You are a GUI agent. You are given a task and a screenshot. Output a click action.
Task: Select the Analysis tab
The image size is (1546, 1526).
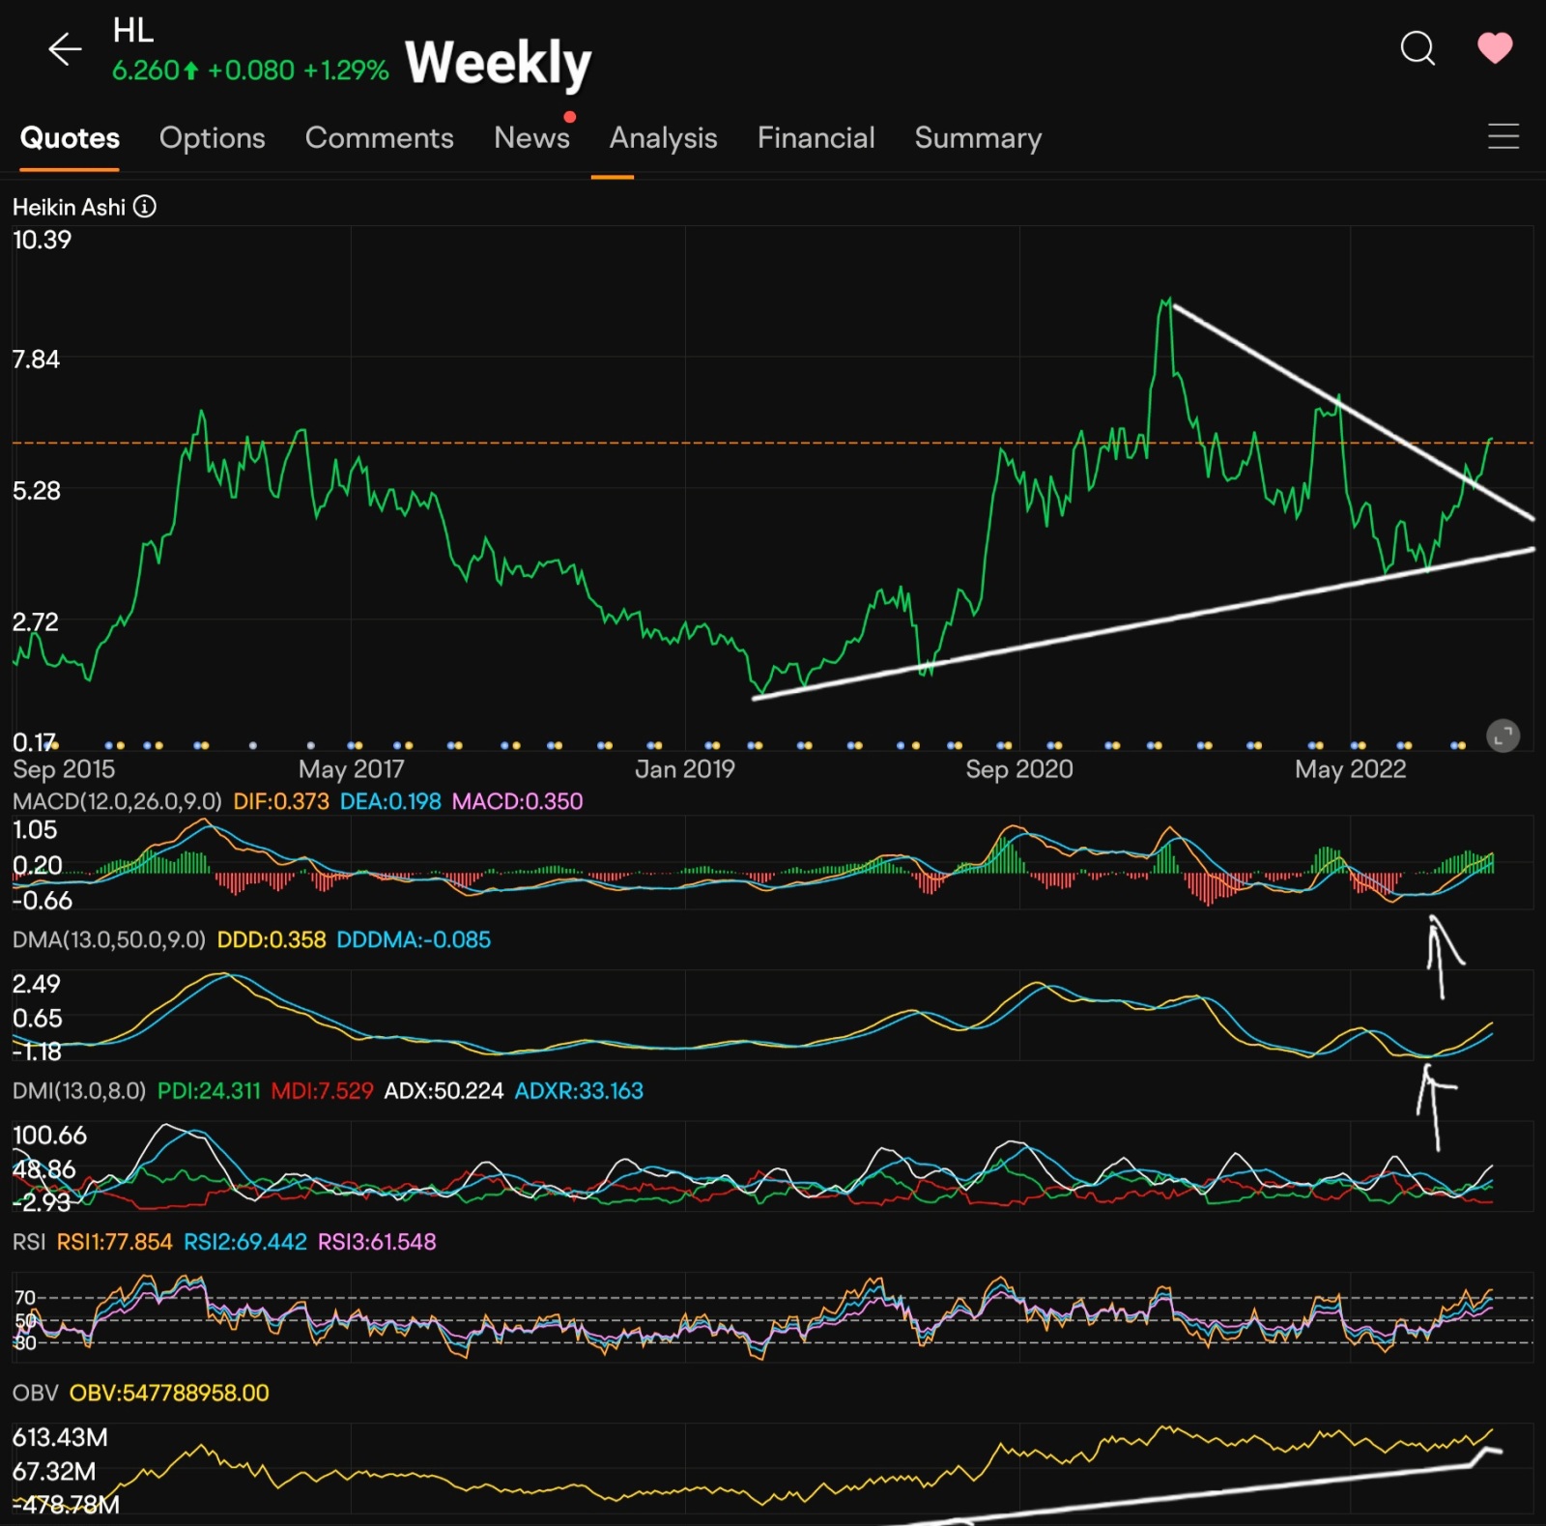tap(663, 138)
